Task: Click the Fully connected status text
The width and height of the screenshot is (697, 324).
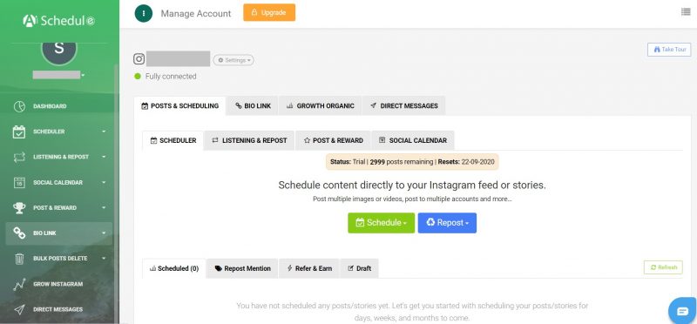Action: click(x=171, y=77)
